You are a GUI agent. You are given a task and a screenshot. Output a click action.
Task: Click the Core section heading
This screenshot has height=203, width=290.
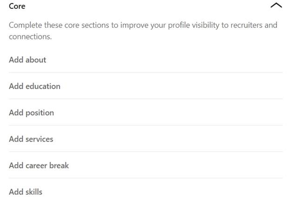coord(17,6)
